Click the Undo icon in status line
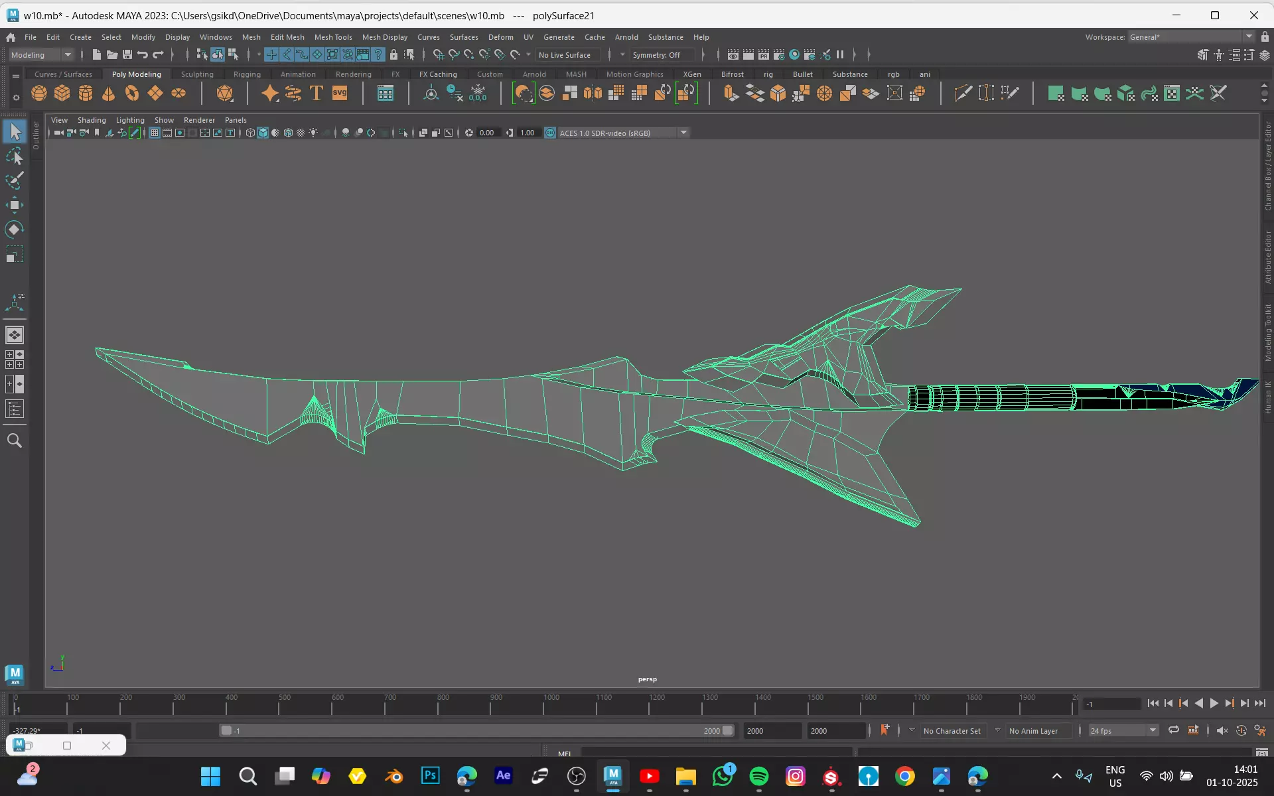 143,55
